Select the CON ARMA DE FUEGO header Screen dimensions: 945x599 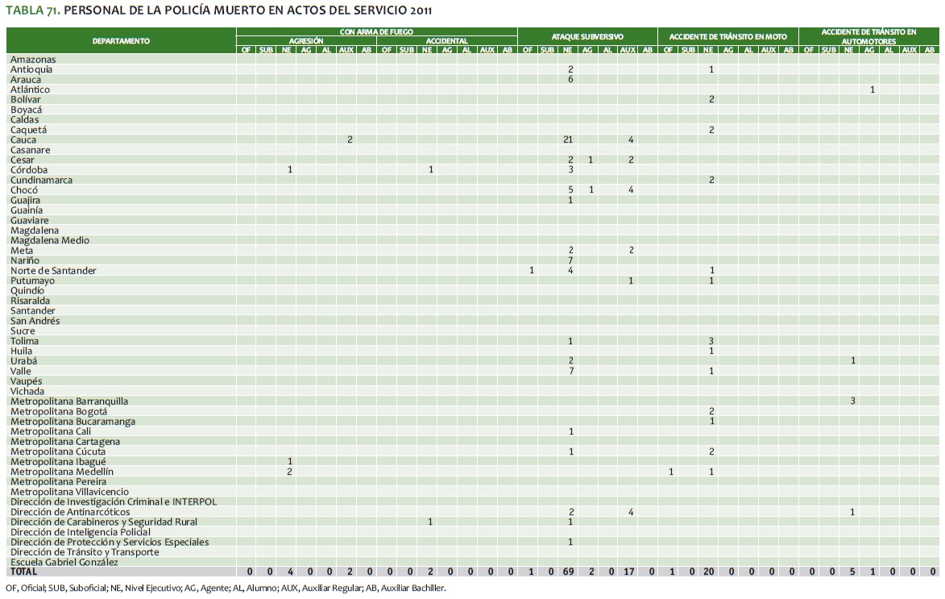pos(376,31)
